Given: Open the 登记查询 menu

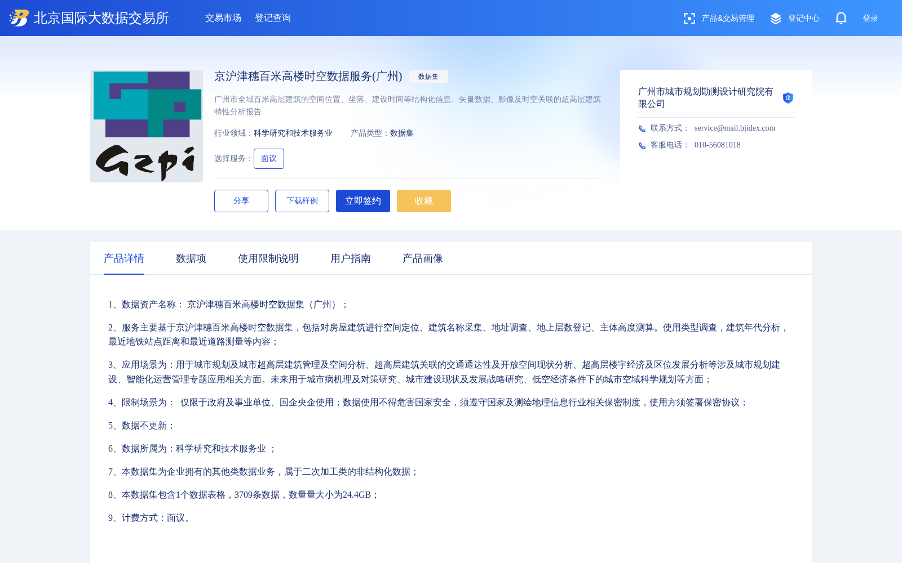Looking at the screenshot, I should coord(273,18).
